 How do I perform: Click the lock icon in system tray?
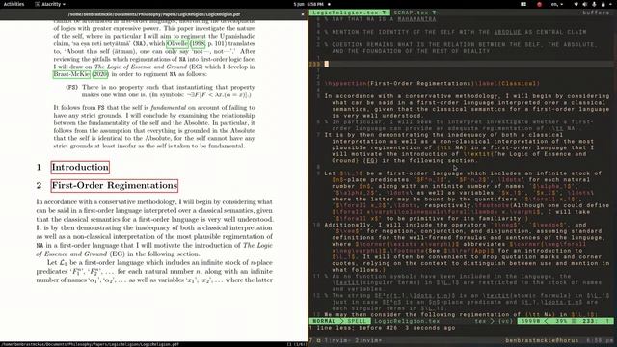604,4
